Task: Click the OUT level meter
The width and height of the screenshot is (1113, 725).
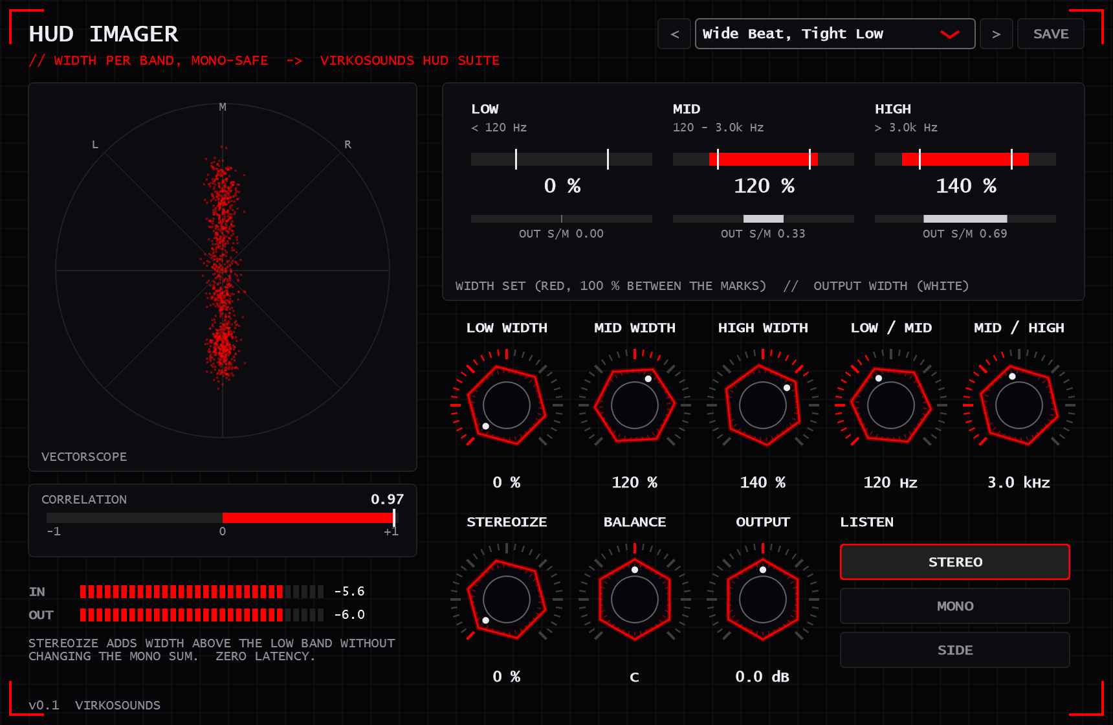Action: point(202,615)
